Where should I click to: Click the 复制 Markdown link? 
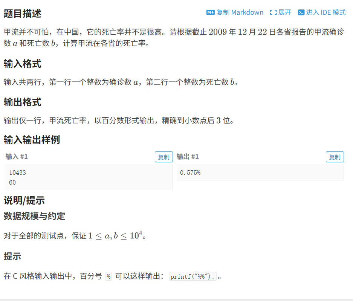235,12
